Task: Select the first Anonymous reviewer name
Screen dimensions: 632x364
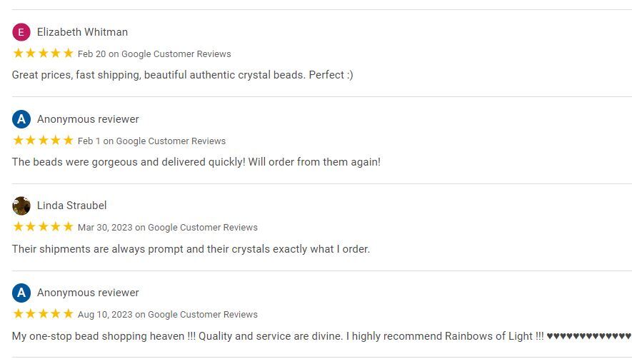Action: tap(88, 119)
